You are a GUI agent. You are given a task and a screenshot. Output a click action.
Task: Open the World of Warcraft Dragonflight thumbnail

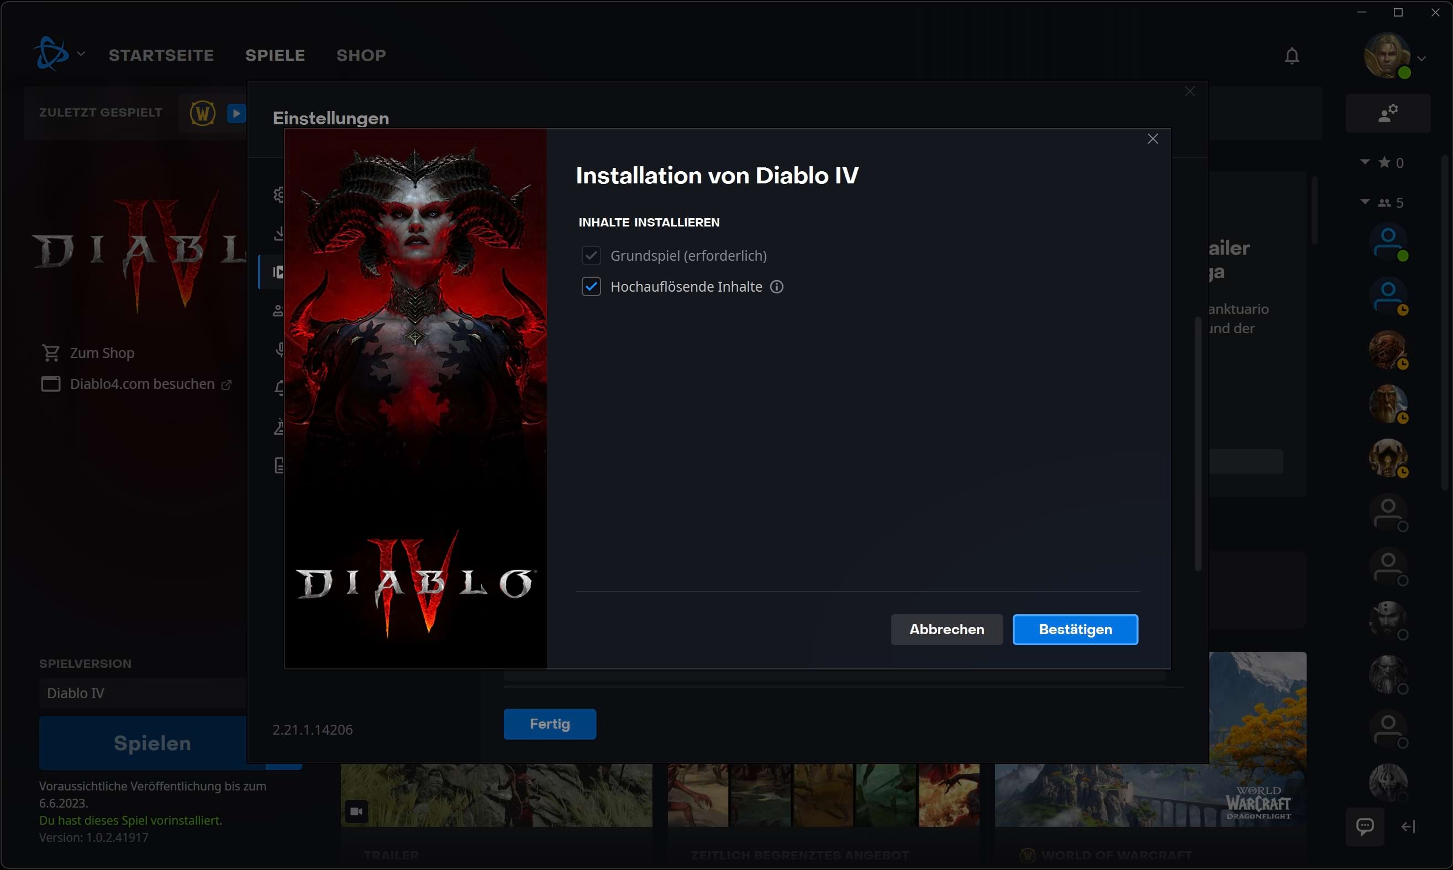1150,795
